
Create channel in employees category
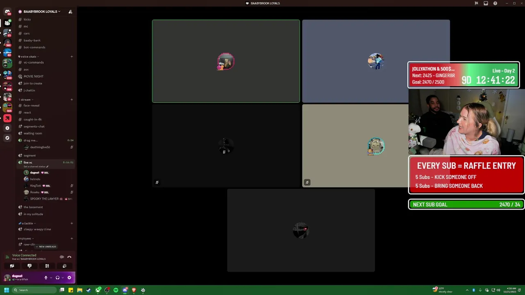pos(72,238)
